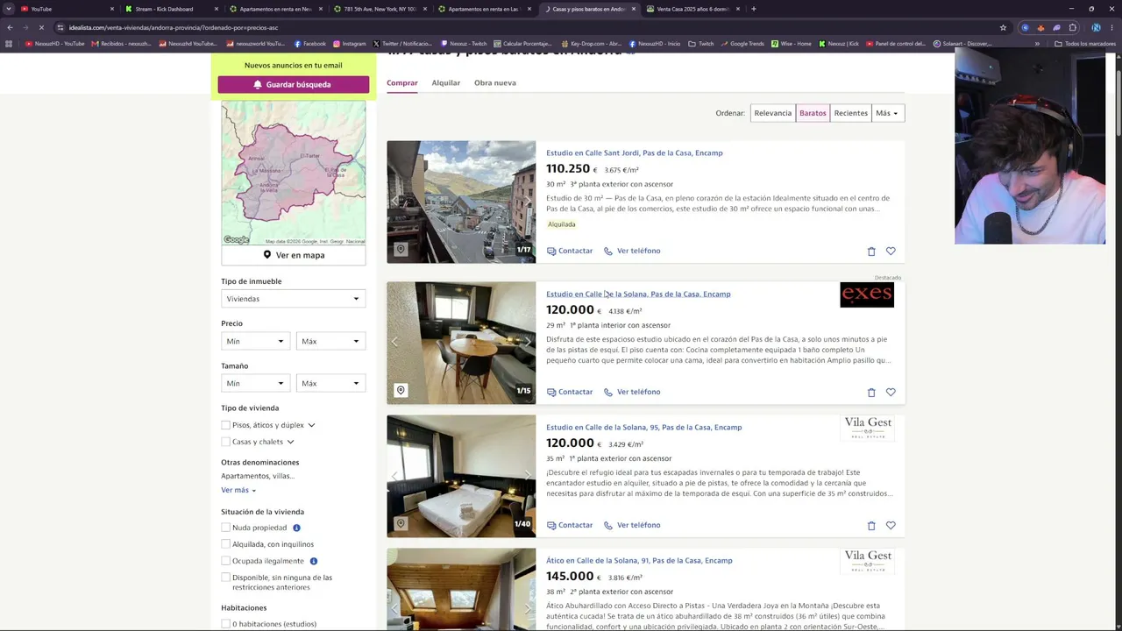The width and height of the screenshot is (1122, 631).
Task: Previous photo arrow on the 1/15 studio image
Action: tap(395, 343)
